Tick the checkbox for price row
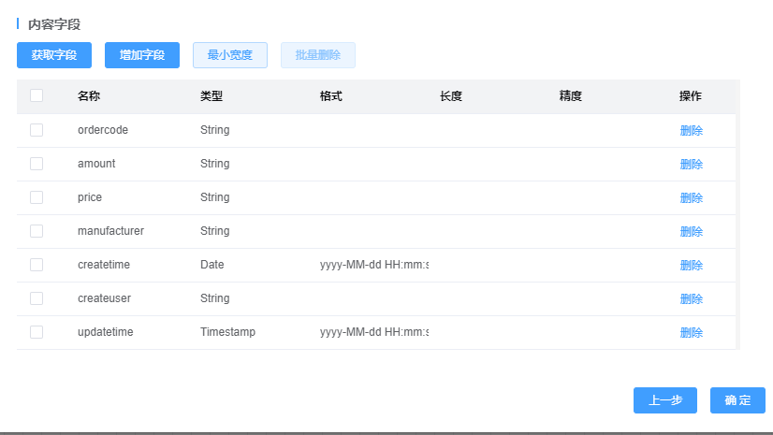Viewport: 773px width, 435px height. (x=36, y=197)
